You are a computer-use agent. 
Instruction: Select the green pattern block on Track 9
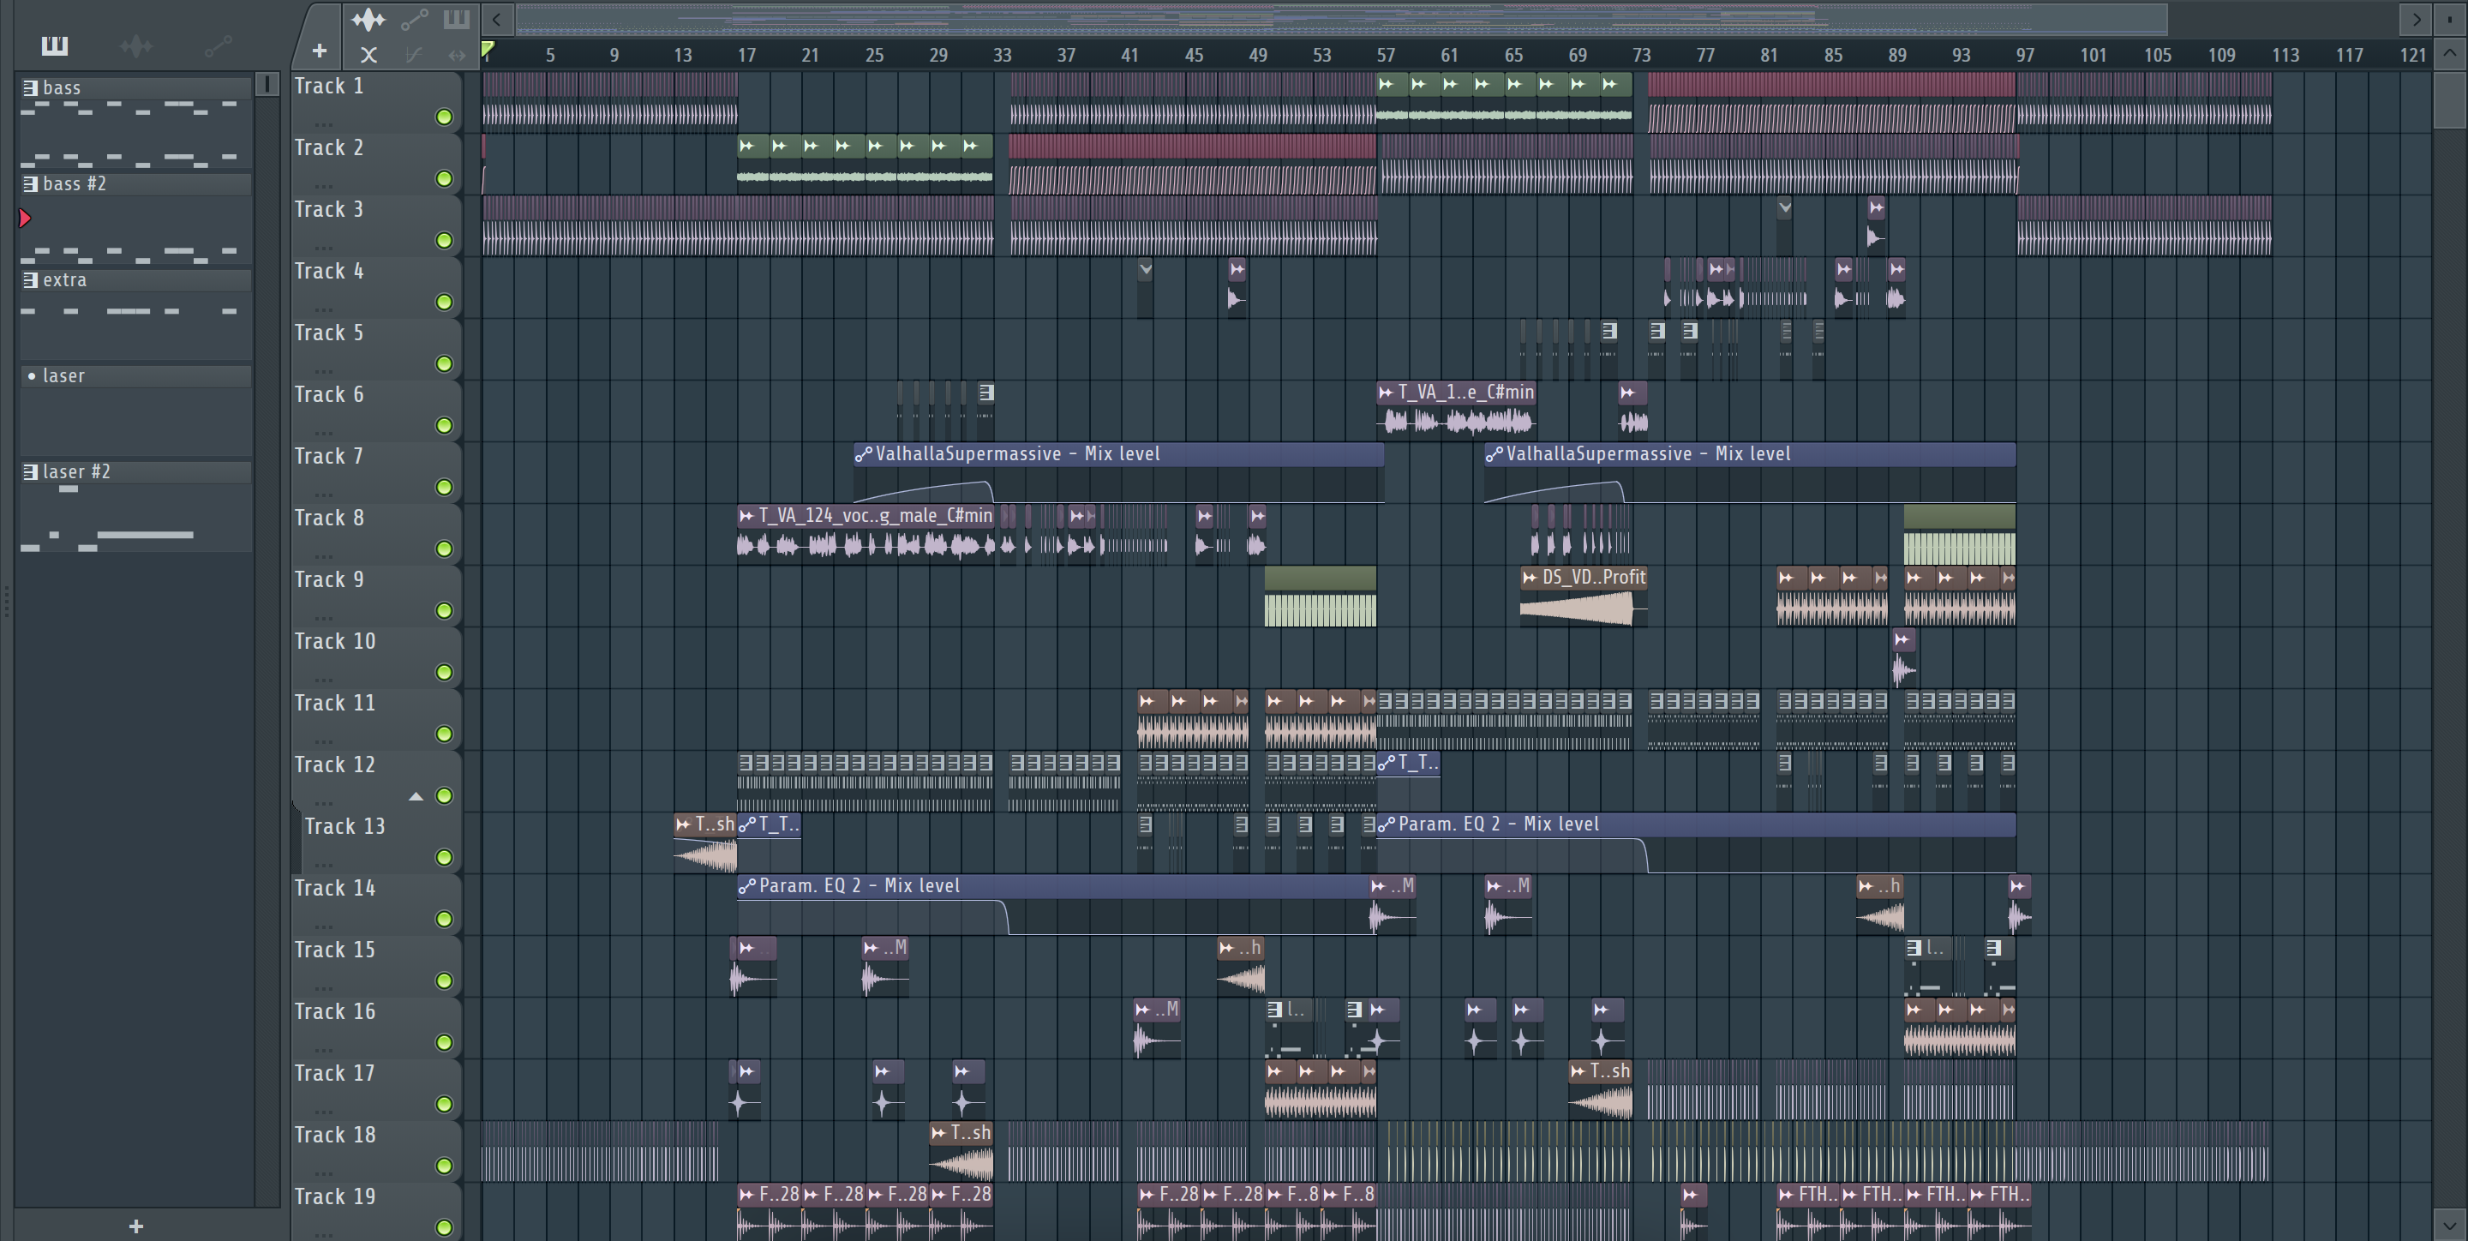pyautogui.click(x=1320, y=596)
